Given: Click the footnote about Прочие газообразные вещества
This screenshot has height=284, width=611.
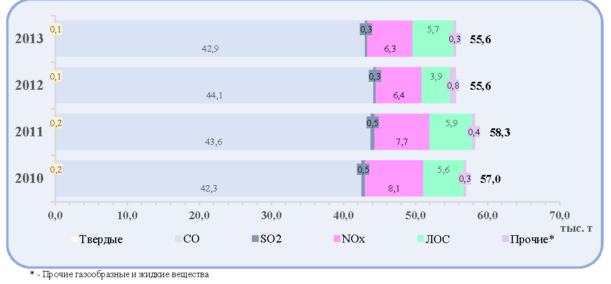Looking at the screenshot, I should click(x=119, y=275).
